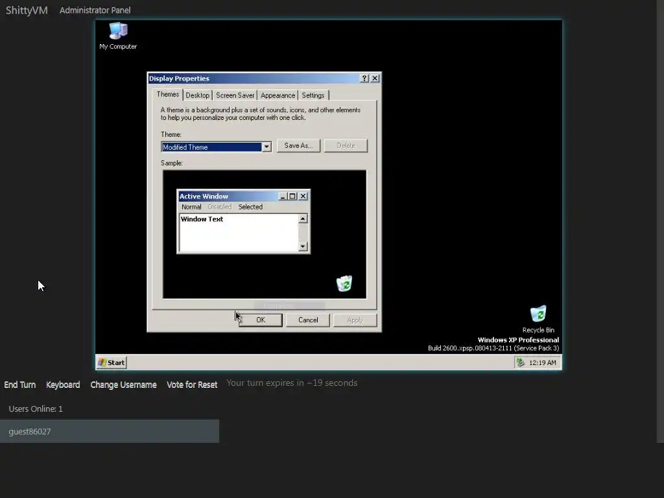The width and height of the screenshot is (664, 498).
Task: Open the Windows Start menu
Action: click(x=112, y=362)
